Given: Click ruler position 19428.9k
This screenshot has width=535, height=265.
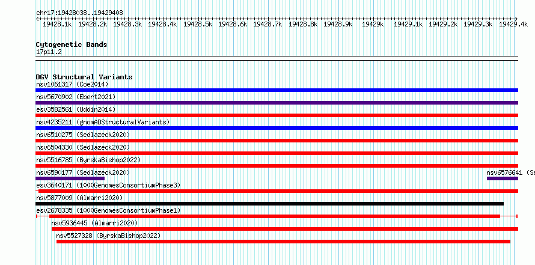Looking at the screenshot, I should pos(338,24).
